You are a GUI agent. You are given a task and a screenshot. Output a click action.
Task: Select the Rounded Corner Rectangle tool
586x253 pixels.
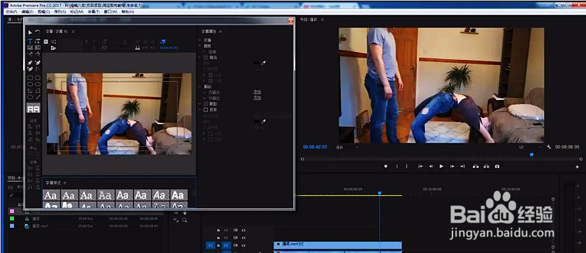[x=37, y=78]
